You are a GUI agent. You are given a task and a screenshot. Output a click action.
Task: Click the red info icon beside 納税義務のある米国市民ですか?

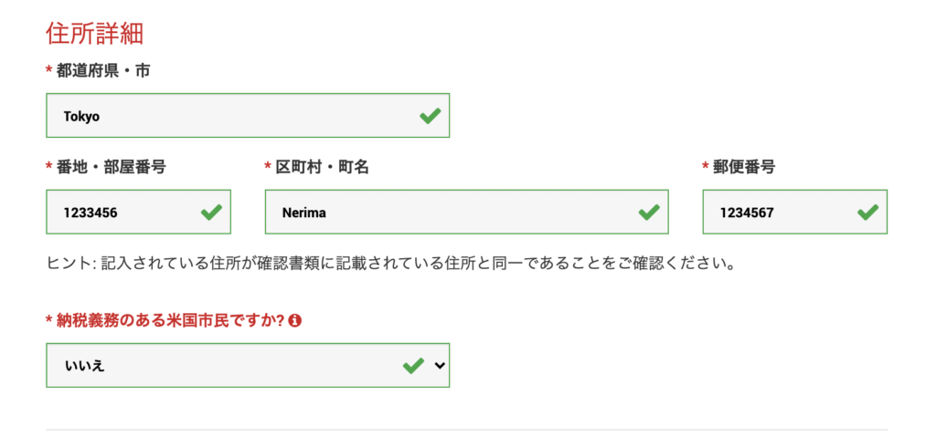tap(295, 321)
